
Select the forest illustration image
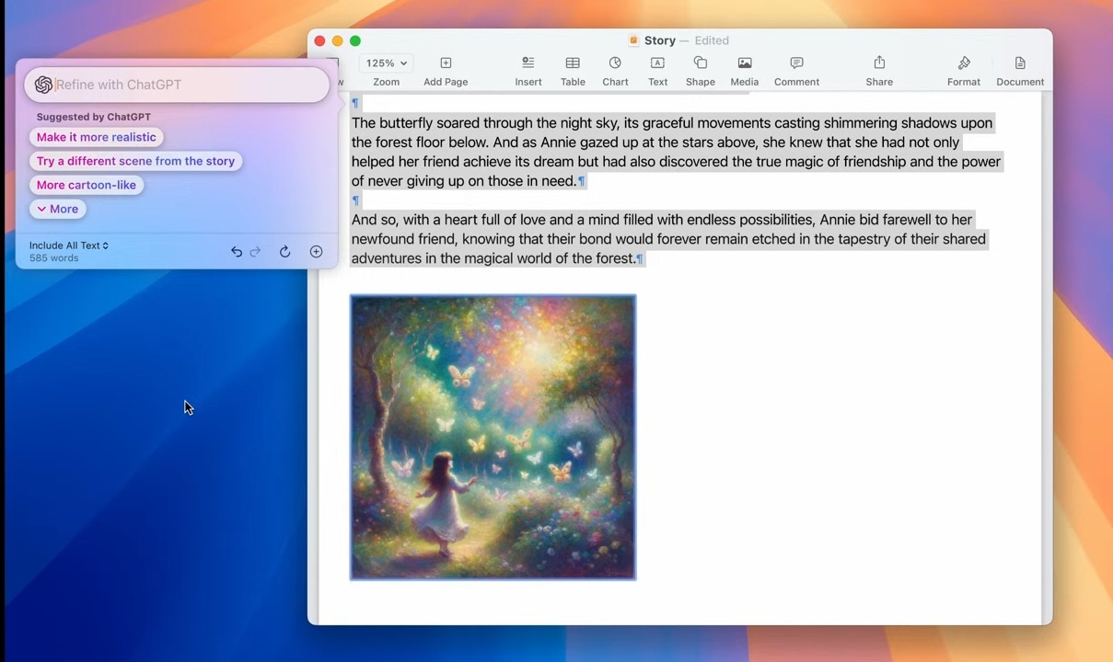coord(493,437)
